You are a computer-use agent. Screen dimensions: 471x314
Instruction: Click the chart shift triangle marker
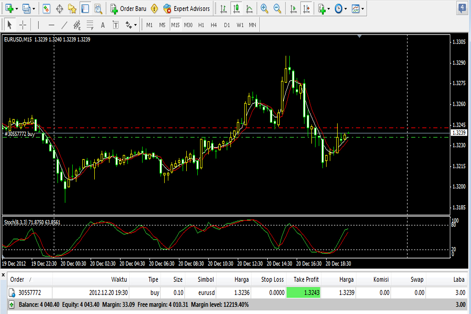[359, 36]
